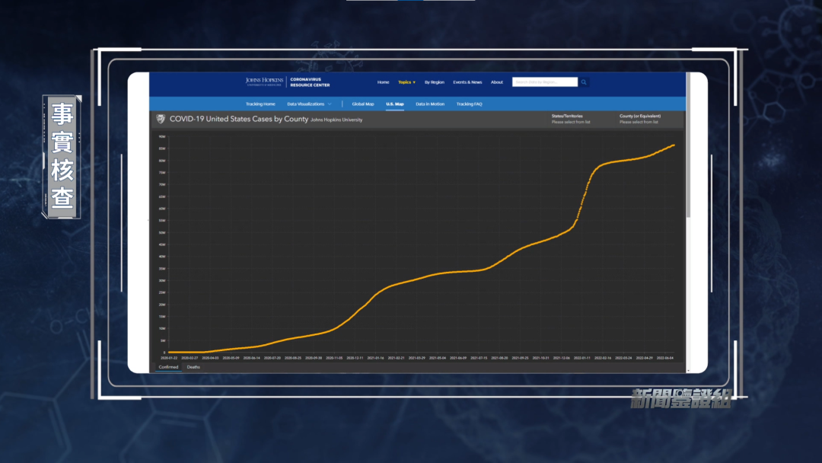Click the search magnifier icon
The height and width of the screenshot is (463, 822).
[584, 82]
